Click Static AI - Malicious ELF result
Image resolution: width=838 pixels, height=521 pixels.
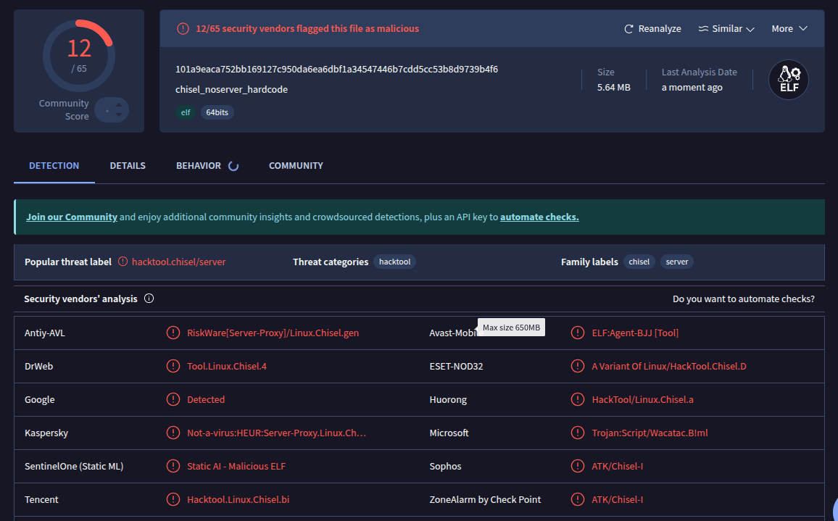pyautogui.click(x=236, y=466)
